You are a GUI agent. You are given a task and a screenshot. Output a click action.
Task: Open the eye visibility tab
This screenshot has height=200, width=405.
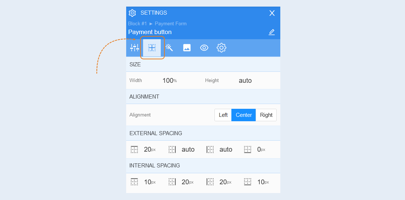204,48
